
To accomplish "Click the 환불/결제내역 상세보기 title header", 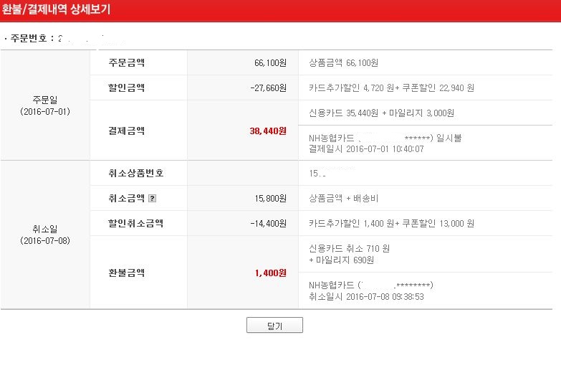I will coord(56,10).
